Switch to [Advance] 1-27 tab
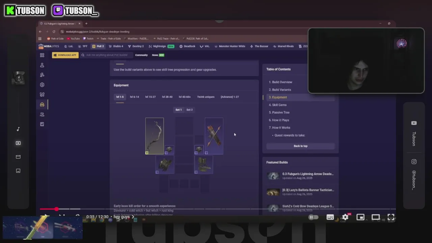Image resolution: width=432 pixels, height=243 pixels. pos(230,97)
